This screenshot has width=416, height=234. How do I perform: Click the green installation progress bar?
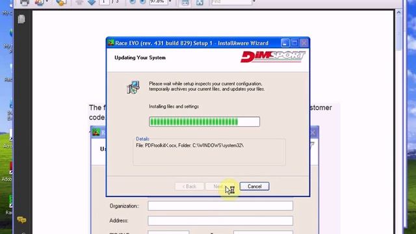(204, 122)
